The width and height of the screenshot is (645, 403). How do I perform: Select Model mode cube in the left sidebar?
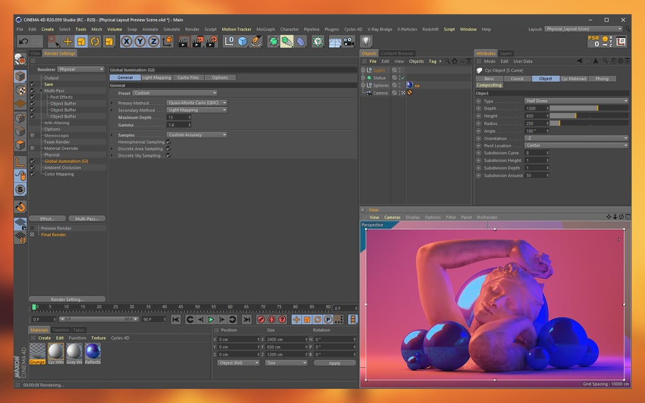pyautogui.click(x=20, y=76)
